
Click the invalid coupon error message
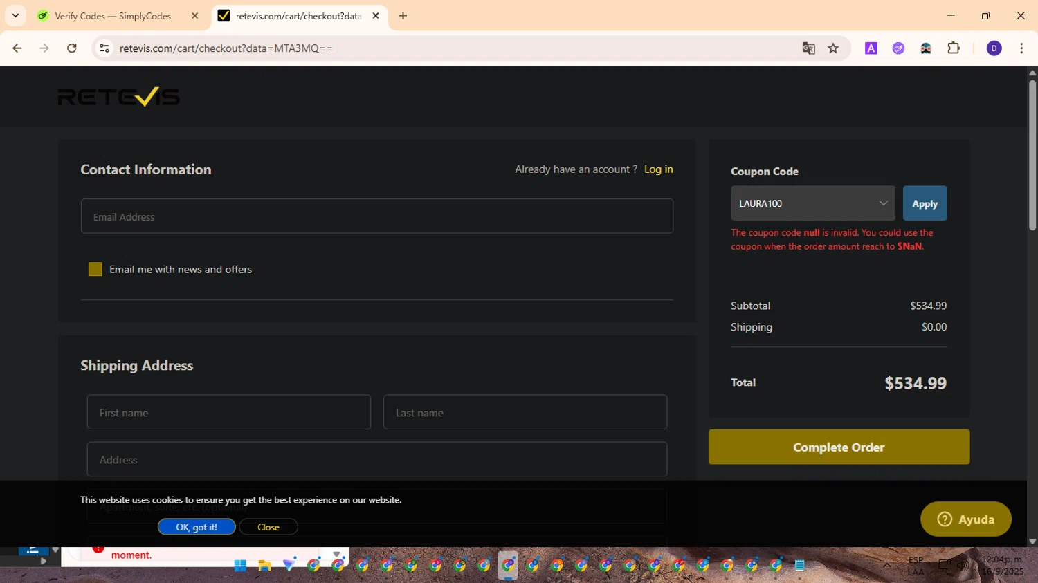click(x=832, y=239)
